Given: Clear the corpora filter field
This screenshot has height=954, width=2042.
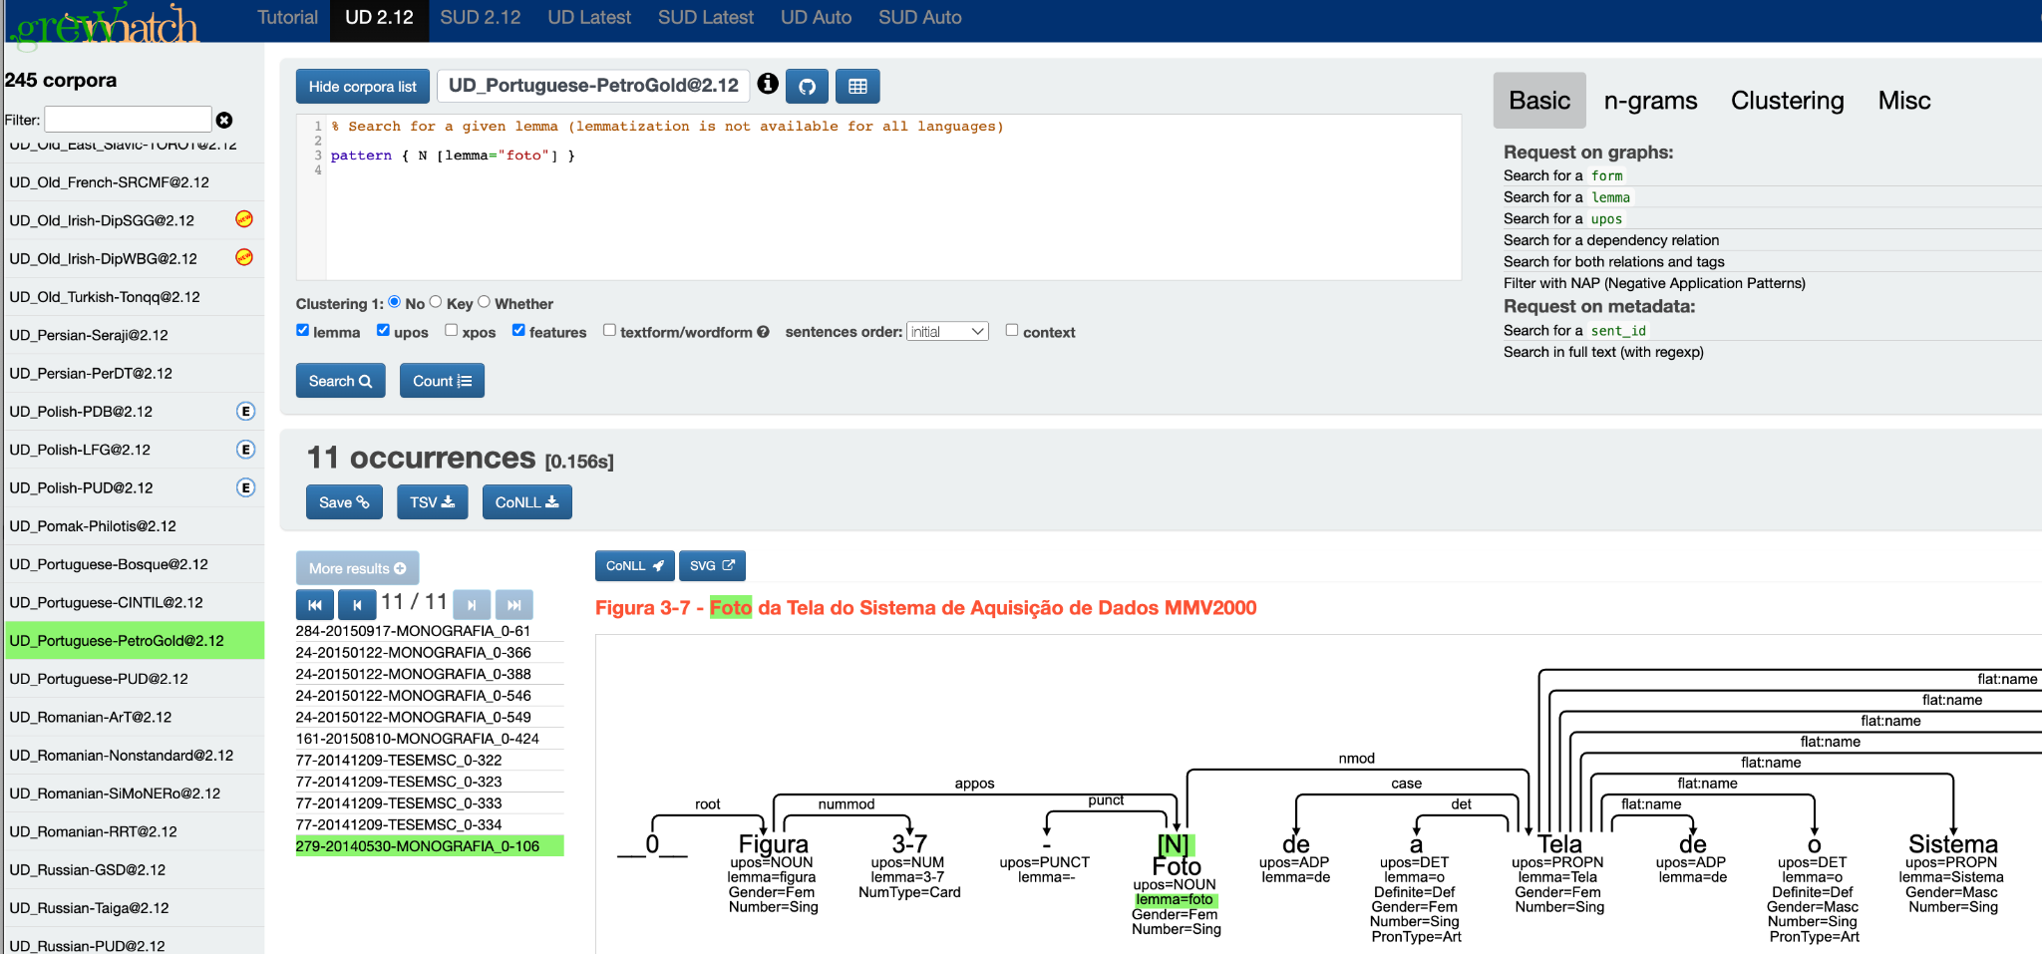Looking at the screenshot, I should point(224,120).
